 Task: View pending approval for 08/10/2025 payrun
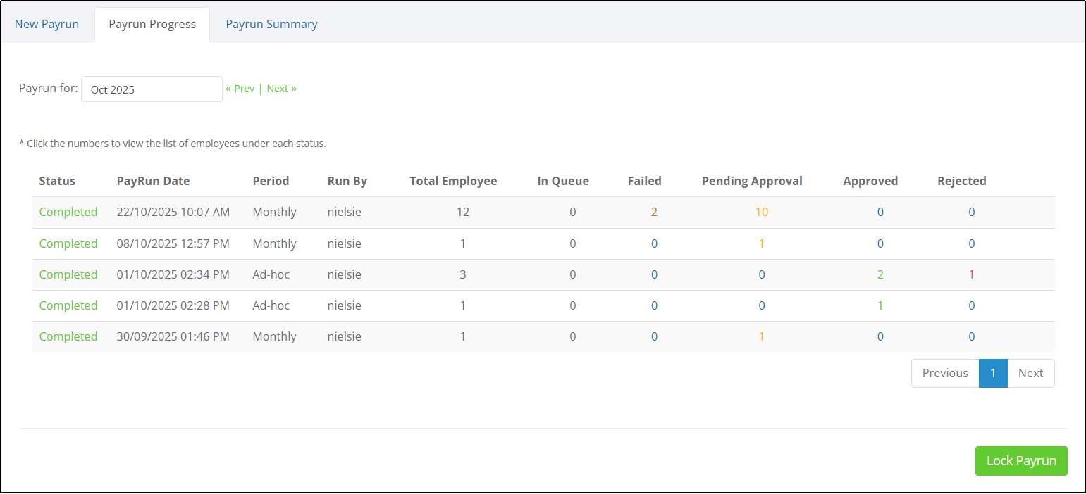pyautogui.click(x=761, y=243)
